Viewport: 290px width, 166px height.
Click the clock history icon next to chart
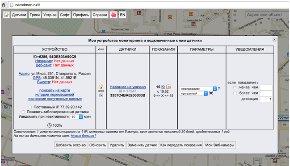[168, 87]
